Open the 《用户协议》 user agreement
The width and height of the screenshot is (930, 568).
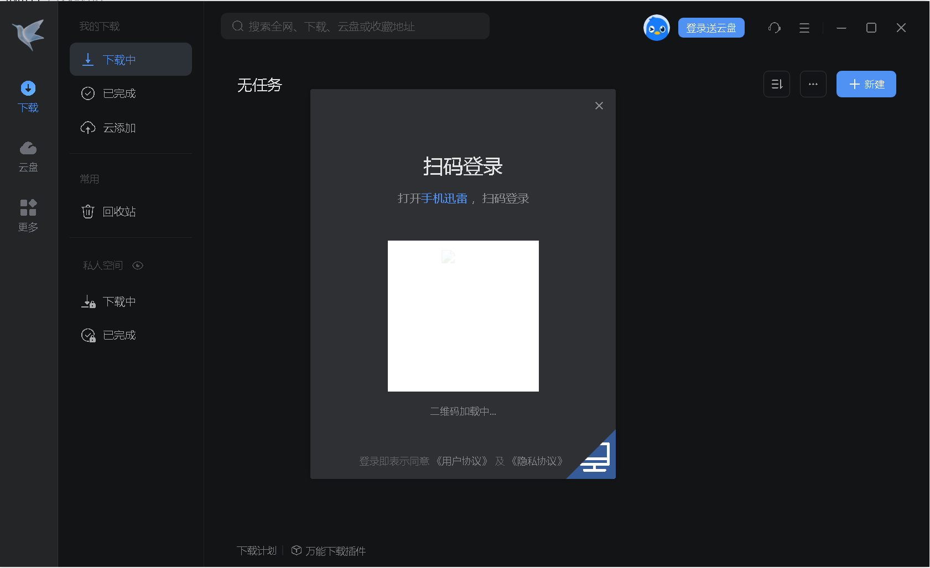(463, 461)
